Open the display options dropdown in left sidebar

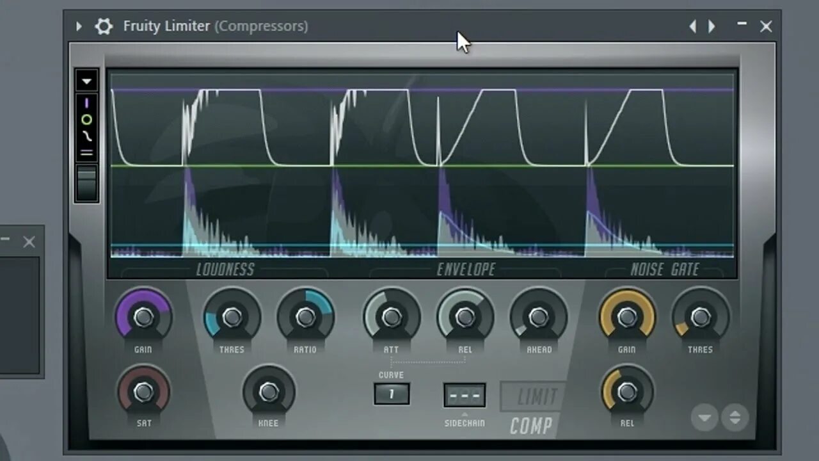(86, 81)
